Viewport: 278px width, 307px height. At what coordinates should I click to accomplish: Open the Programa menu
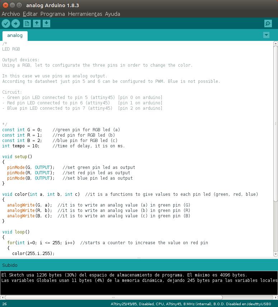[52, 14]
